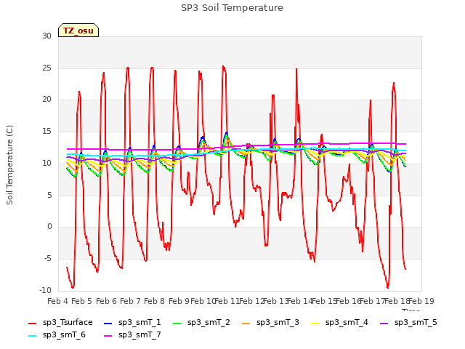
Task: Toggle sp3_smT_7 legend entry
Action: (x=132, y=335)
